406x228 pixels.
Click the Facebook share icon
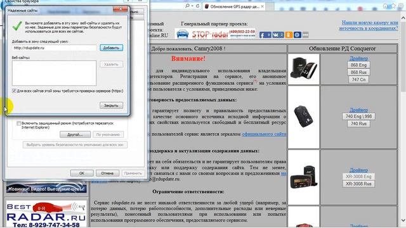265,35
